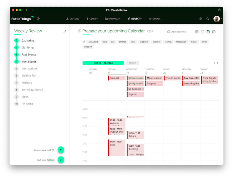Expand the Reflect dropdown menu

pyautogui.click(x=135, y=19)
